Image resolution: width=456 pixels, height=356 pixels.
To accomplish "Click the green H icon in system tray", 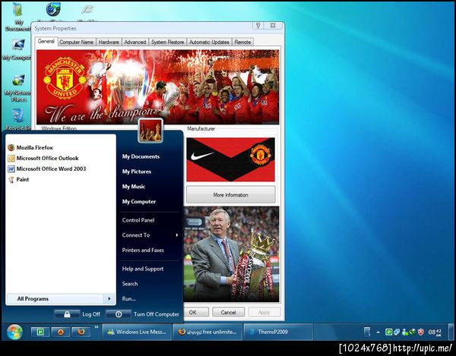I will (x=388, y=332).
